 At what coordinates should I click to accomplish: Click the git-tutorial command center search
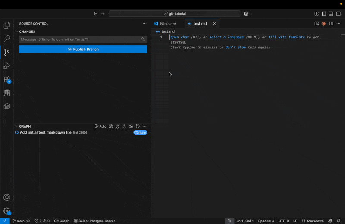tap(175, 14)
